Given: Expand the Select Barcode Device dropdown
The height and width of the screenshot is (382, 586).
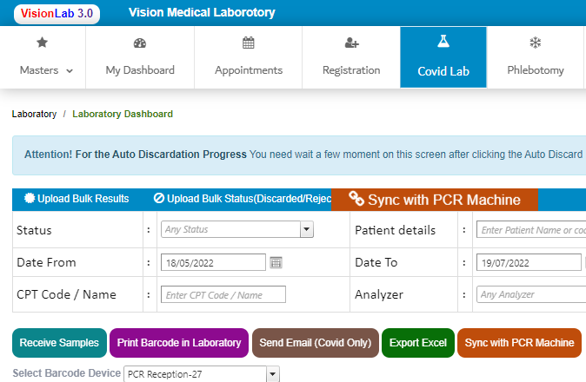Looking at the screenshot, I should click(x=273, y=374).
